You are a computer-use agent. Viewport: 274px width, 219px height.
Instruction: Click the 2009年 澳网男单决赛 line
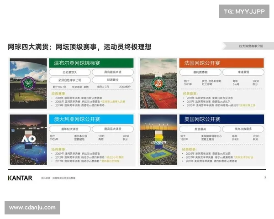click(x=78, y=154)
